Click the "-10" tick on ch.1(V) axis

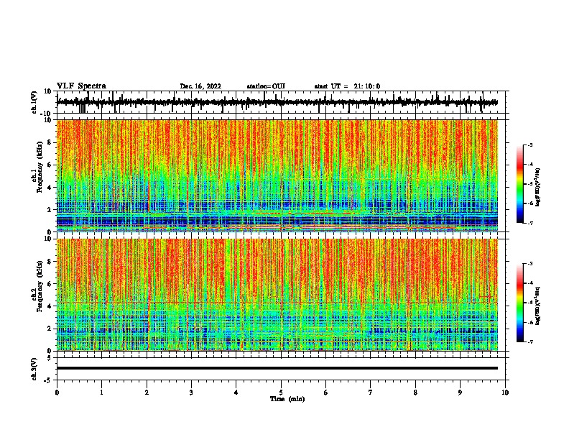tap(47, 114)
